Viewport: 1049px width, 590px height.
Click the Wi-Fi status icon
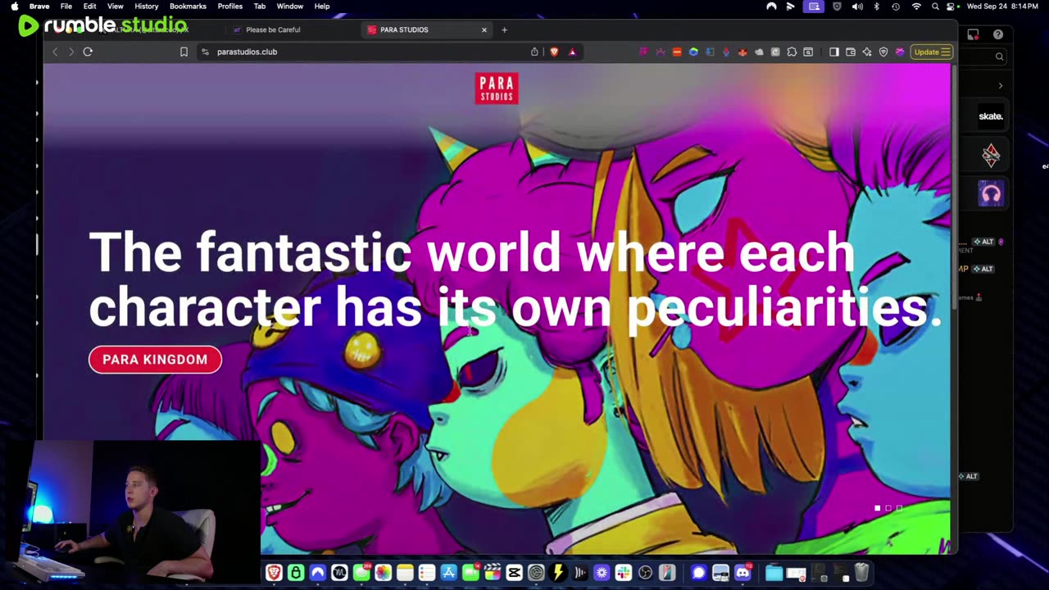tap(916, 7)
